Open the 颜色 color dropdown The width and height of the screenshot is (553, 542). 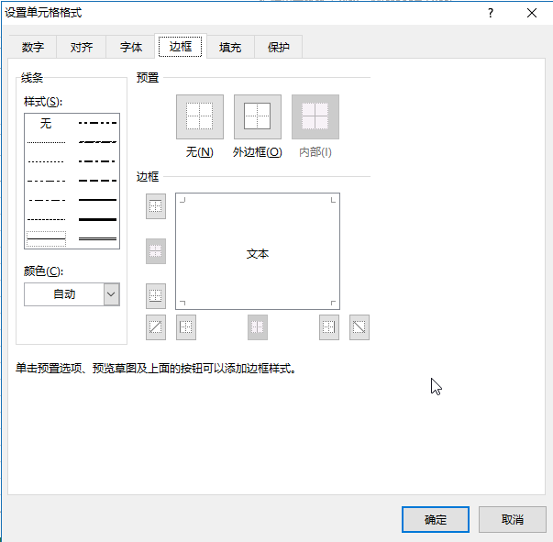coord(111,294)
